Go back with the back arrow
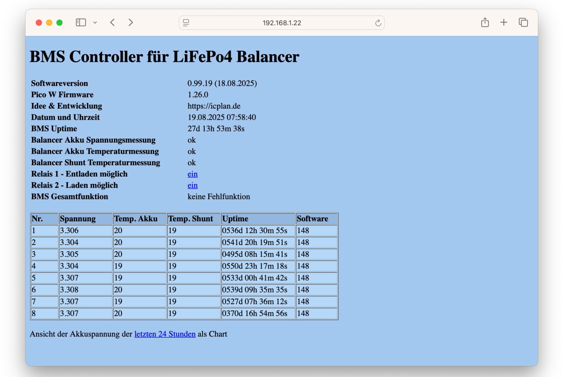This screenshot has width=566, height=377. click(112, 23)
